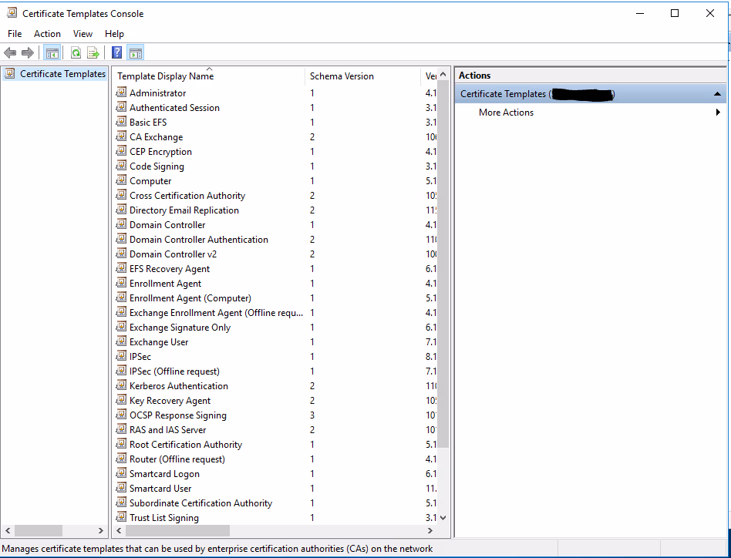Toggle the Show/Hide Action Pane button
This screenshot has width=731, height=558.
pos(136,53)
